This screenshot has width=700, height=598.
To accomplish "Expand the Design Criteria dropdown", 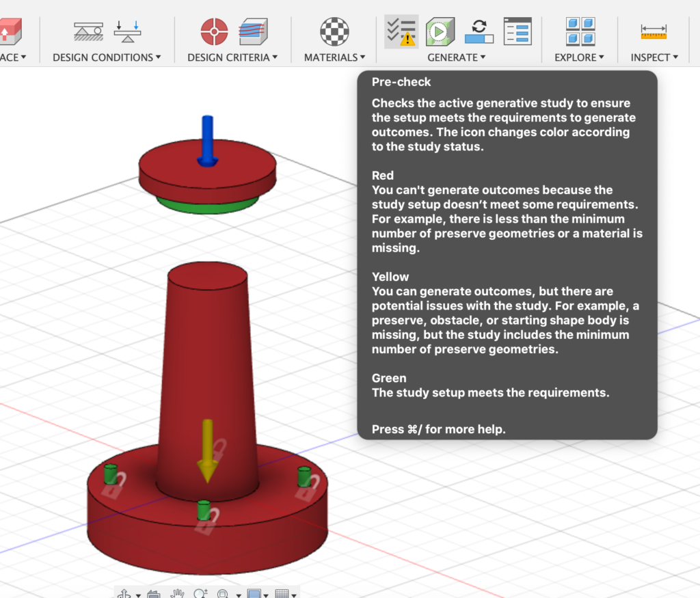I will click(x=232, y=57).
